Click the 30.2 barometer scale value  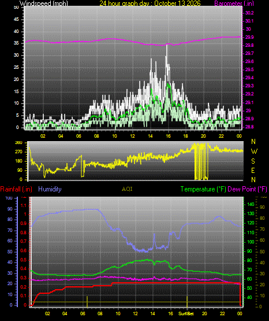pyautogui.click(x=249, y=13)
